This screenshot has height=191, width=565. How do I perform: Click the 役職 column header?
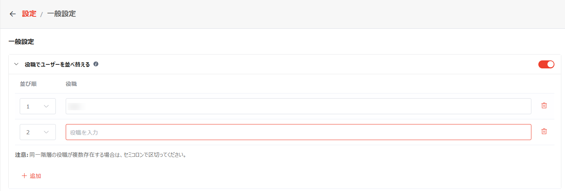[71, 84]
